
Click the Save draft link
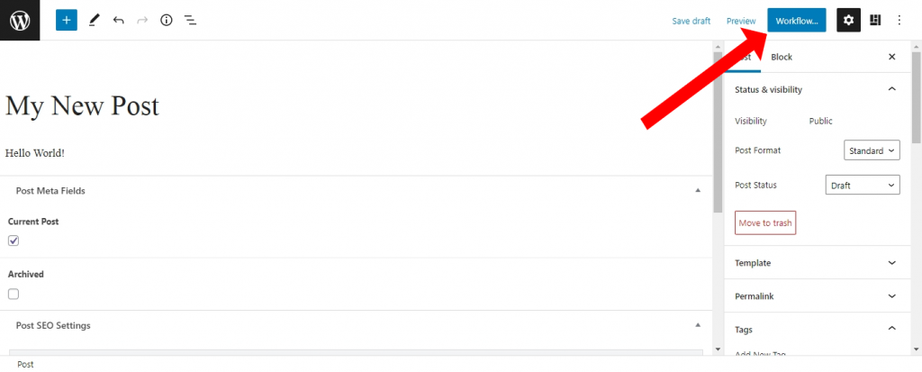(x=691, y=21)
